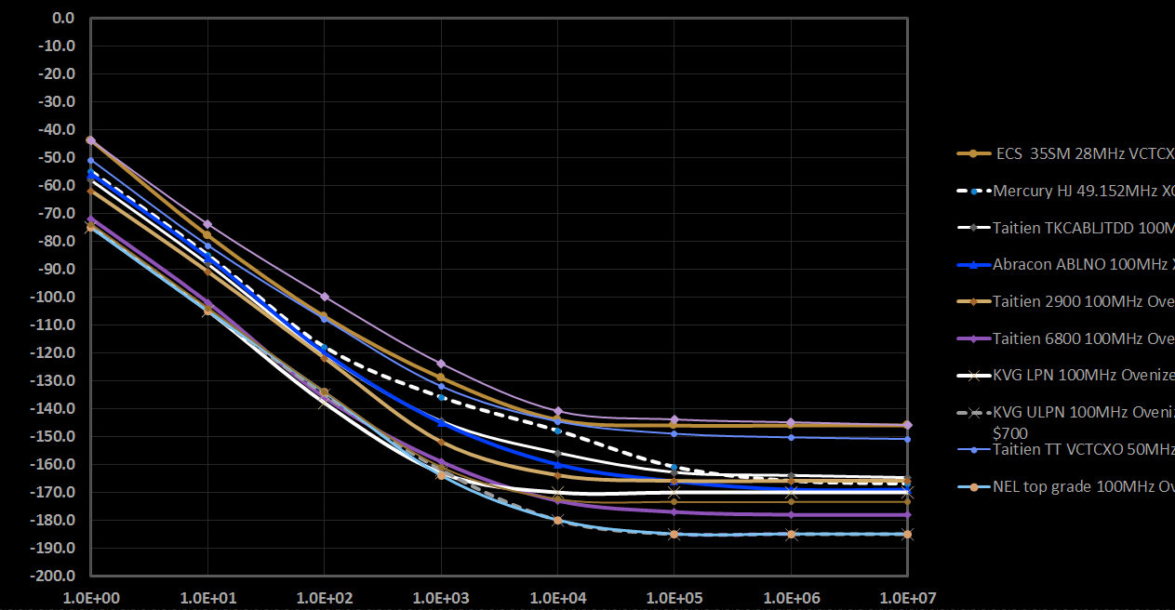This screenshot has height=610, width=1175.
Task: Click the KVG ULPN gray dashed legend marker
Action: [x=973, y=412]
